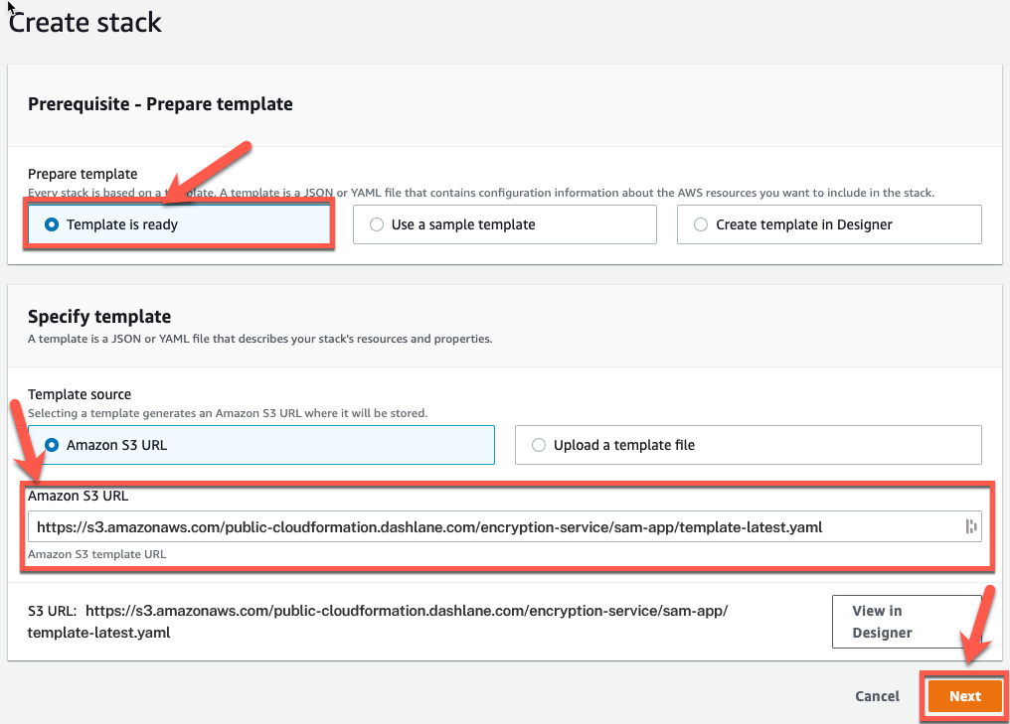Screen dimensions: 1010x724
Task: Click the 'Template source' field label
Action: (80, 394)
